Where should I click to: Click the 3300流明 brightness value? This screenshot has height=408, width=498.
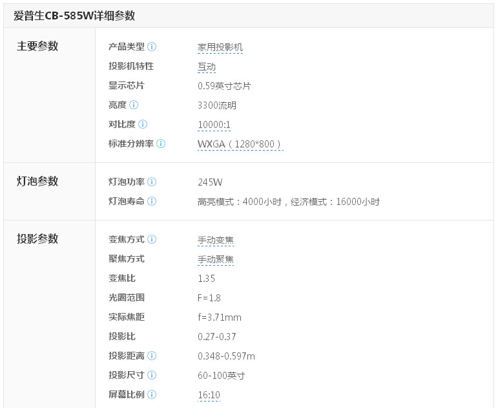pyautogui.click(x=217, y=105)
